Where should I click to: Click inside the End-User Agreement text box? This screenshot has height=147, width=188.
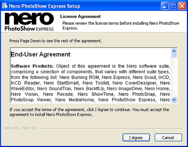(91, 76)
